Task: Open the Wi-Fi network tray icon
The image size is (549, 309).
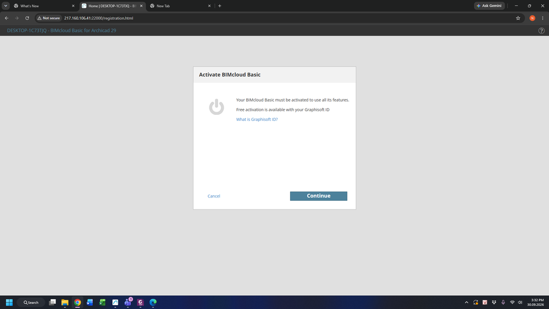Action: 512,302
